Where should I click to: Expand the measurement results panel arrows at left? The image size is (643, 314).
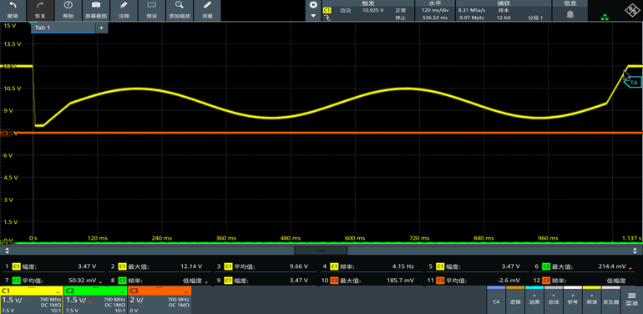pyautogui.click(x=7, y=251)
